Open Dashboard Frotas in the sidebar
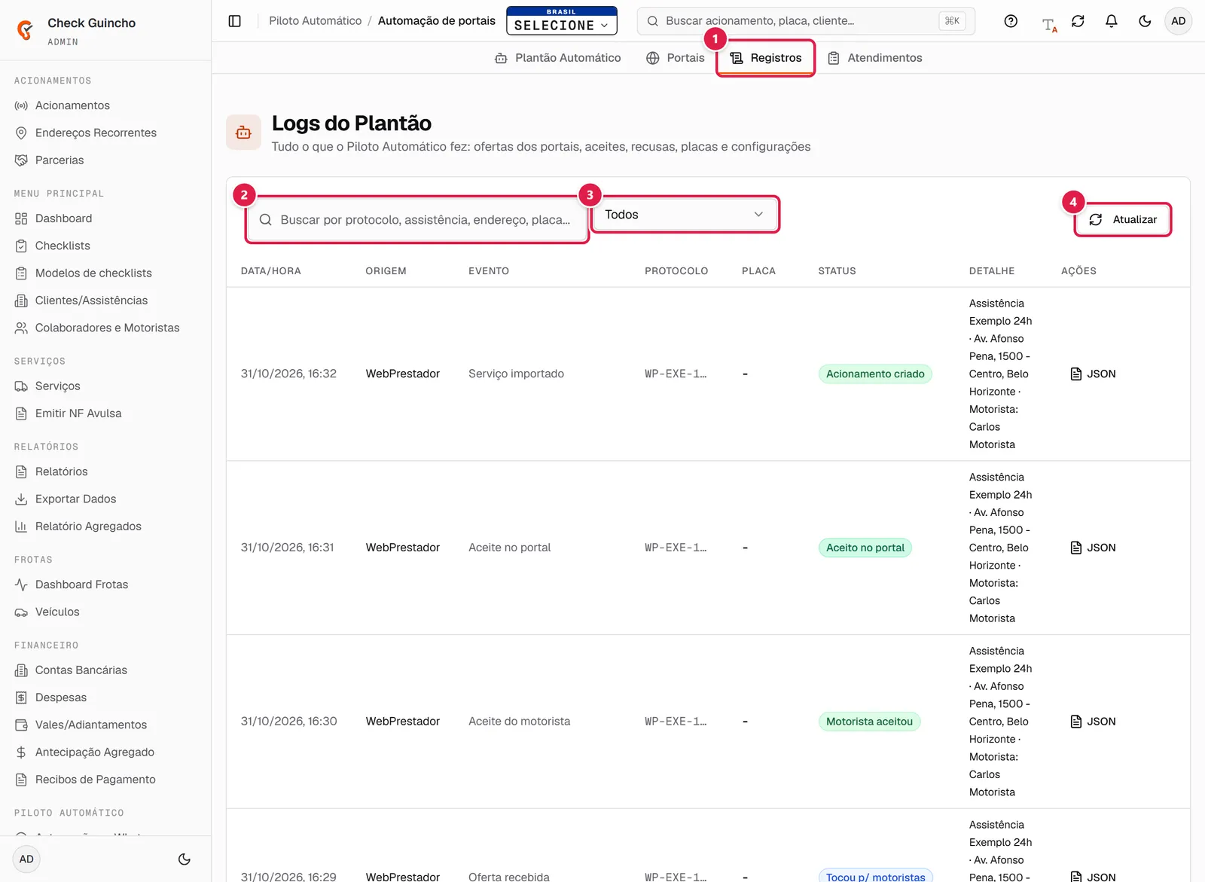The image size is (1205, 882). (x=105, y=584)
